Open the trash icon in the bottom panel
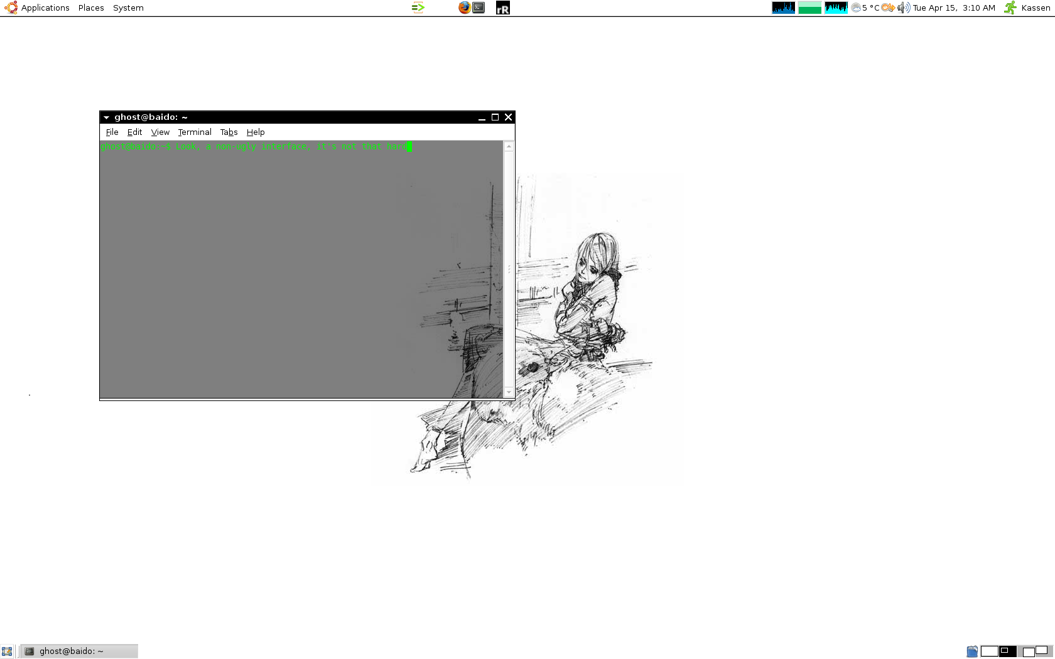 point(972,651)
